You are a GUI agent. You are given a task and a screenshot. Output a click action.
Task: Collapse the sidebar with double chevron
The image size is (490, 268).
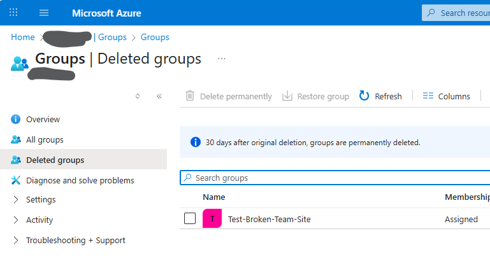(x=159, y=96)
